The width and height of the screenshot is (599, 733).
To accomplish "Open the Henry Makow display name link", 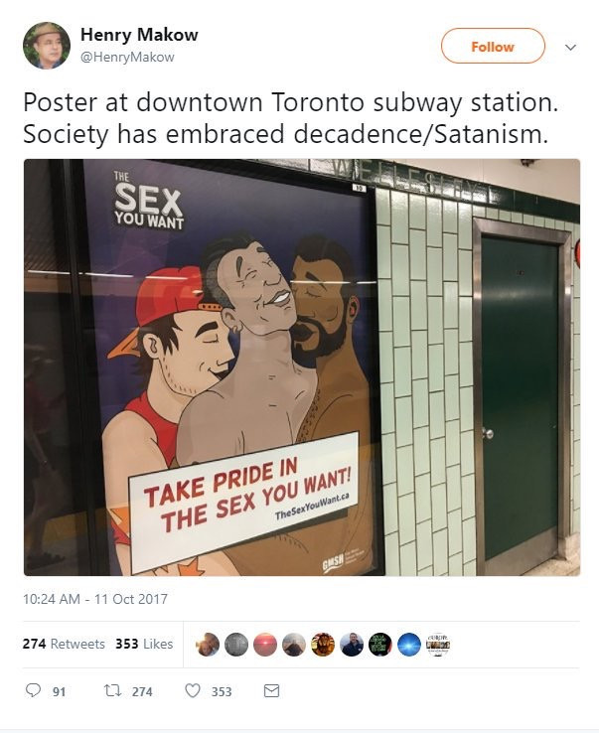I will coord(138,35).
